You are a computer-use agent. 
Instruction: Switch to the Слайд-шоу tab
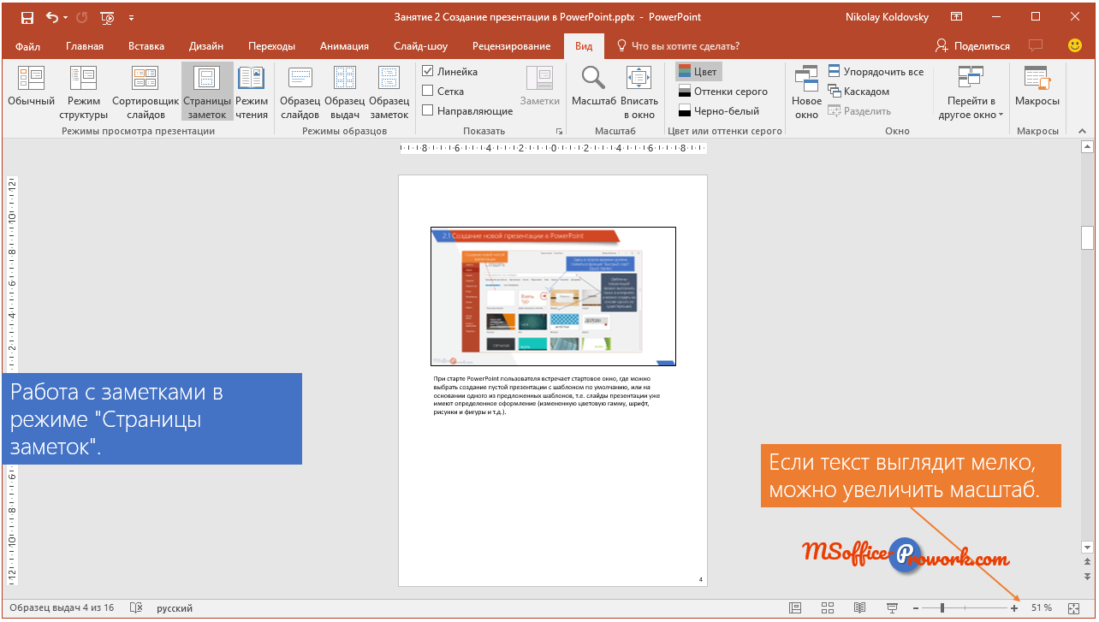click(x=420, y=46)
